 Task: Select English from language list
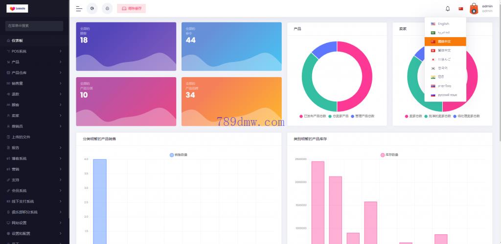pyautogui.click(x=443, y=24)
